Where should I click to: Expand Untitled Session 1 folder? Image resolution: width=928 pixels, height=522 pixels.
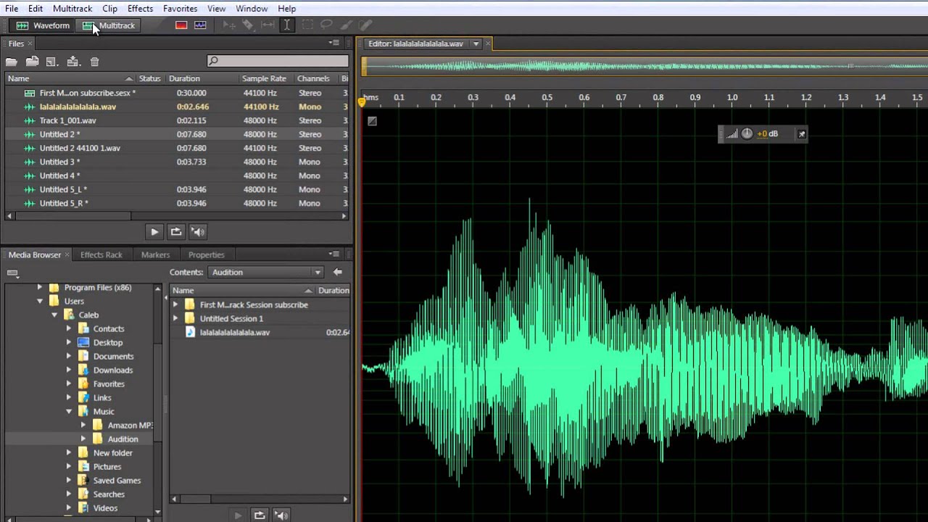pos(175,319)
